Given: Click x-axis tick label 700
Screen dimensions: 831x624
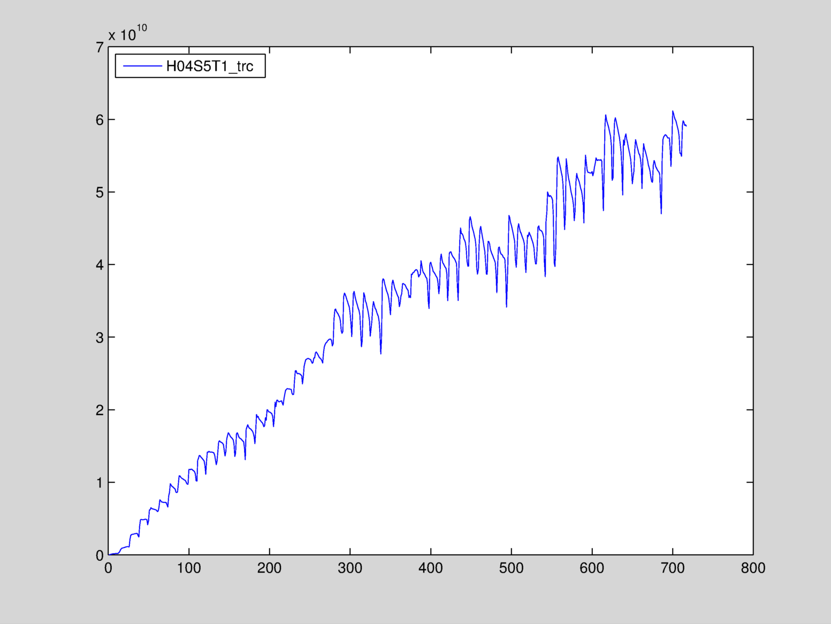Looking at the screenshot, I should click(x=673, y=568).
